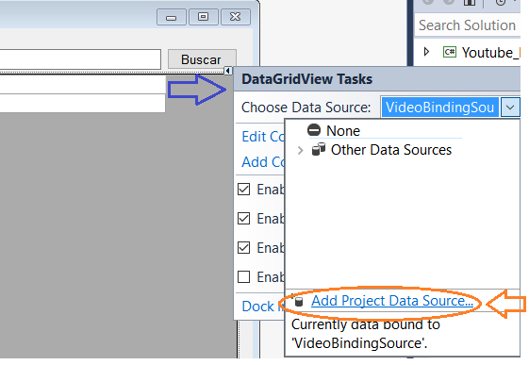Click the Buscar button
Screen dimensions: 529x365
pos(202,59)
